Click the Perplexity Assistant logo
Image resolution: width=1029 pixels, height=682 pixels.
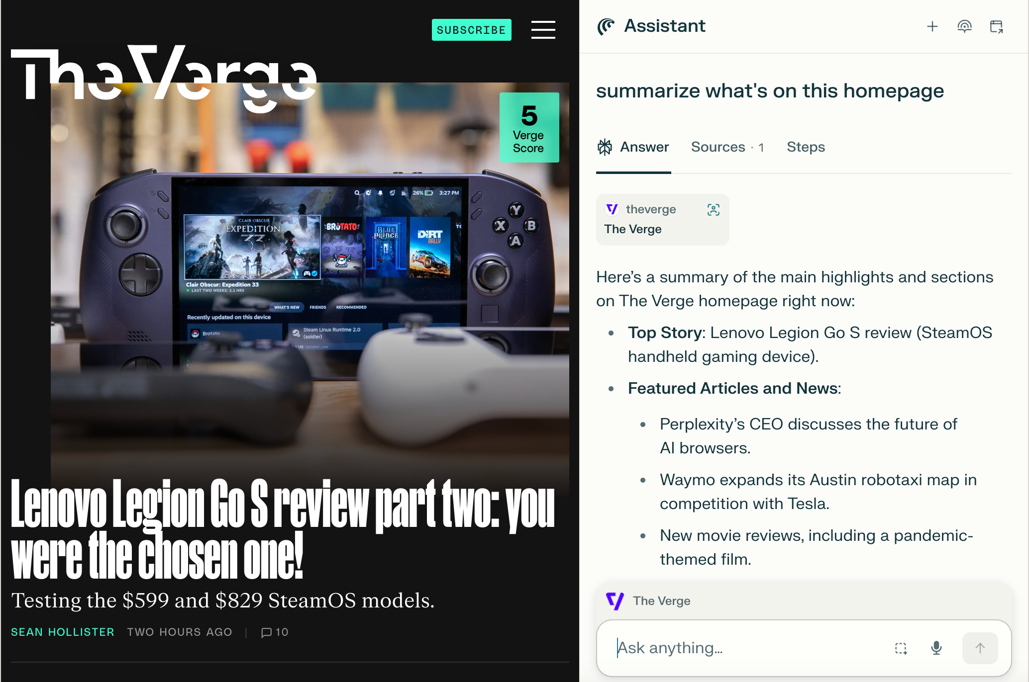point(606,26)
